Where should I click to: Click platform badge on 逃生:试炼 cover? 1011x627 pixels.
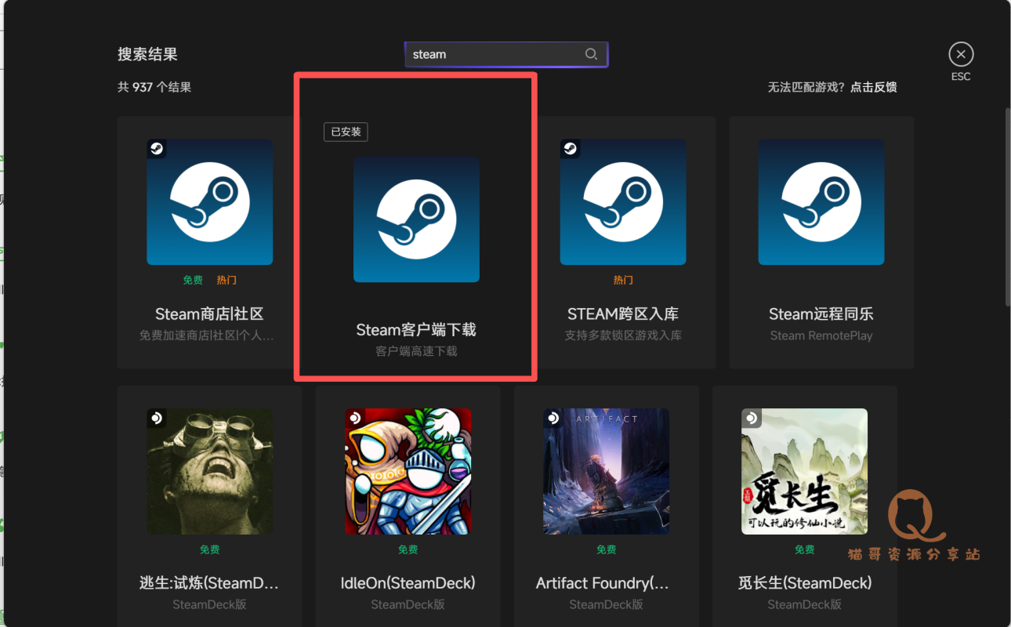[157, 419]
